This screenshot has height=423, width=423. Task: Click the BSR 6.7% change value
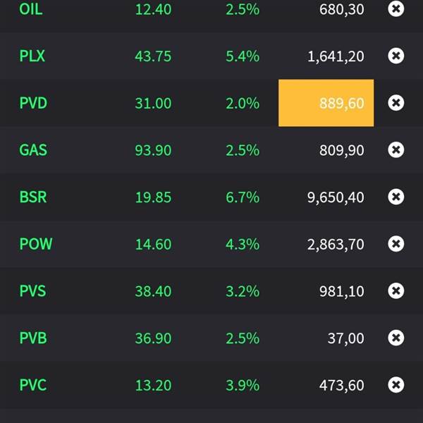click(x=243, y=197)
